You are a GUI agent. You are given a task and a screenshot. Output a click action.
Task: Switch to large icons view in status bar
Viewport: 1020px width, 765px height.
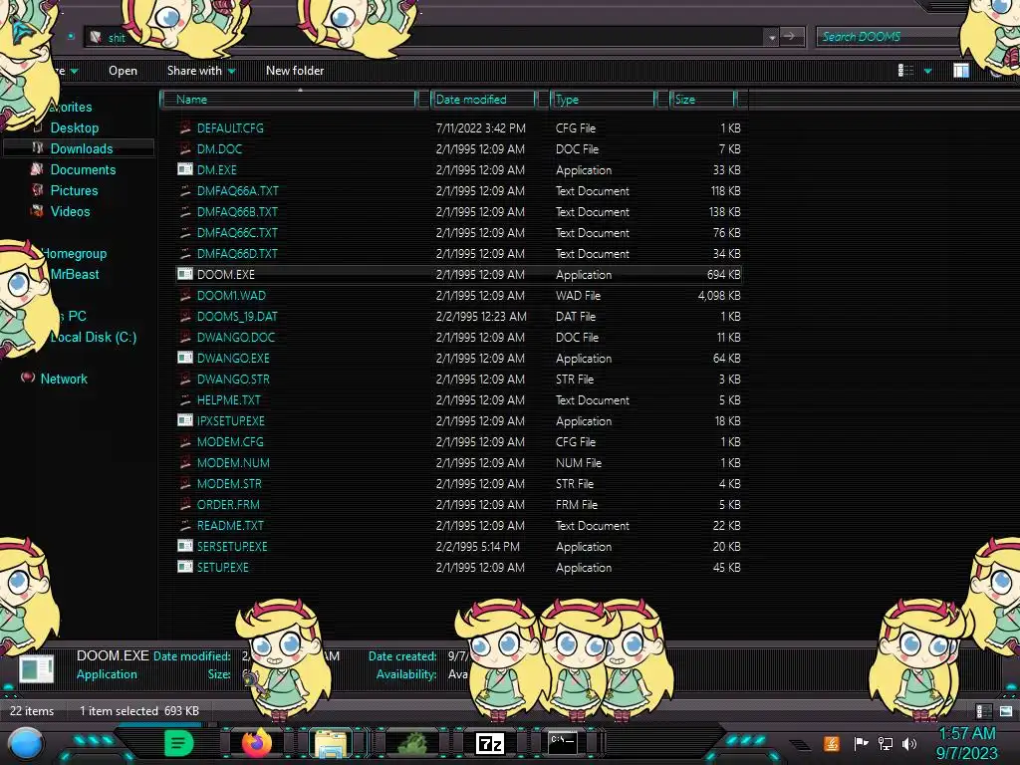pyautogui.click(x=1006, y=711)
